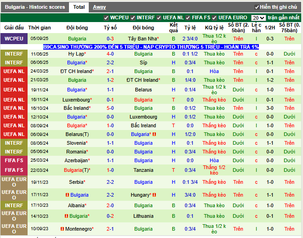
Task: Click half-time score 3-0 on 16/10/24
Action: pyautogui.click(x=270, y=108)
